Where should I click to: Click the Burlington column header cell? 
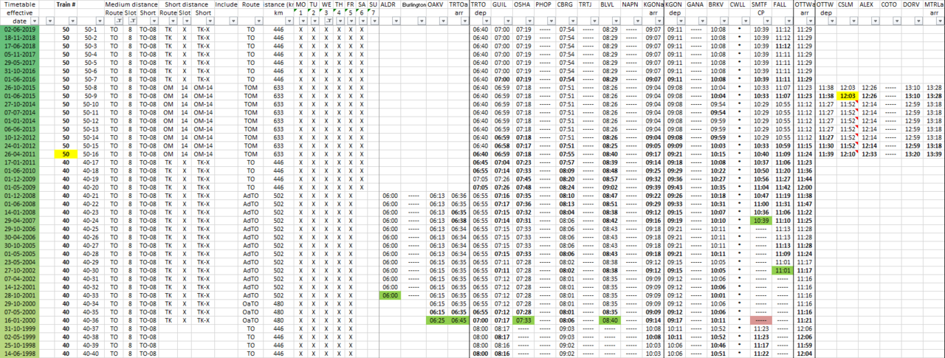pos(413,4)
